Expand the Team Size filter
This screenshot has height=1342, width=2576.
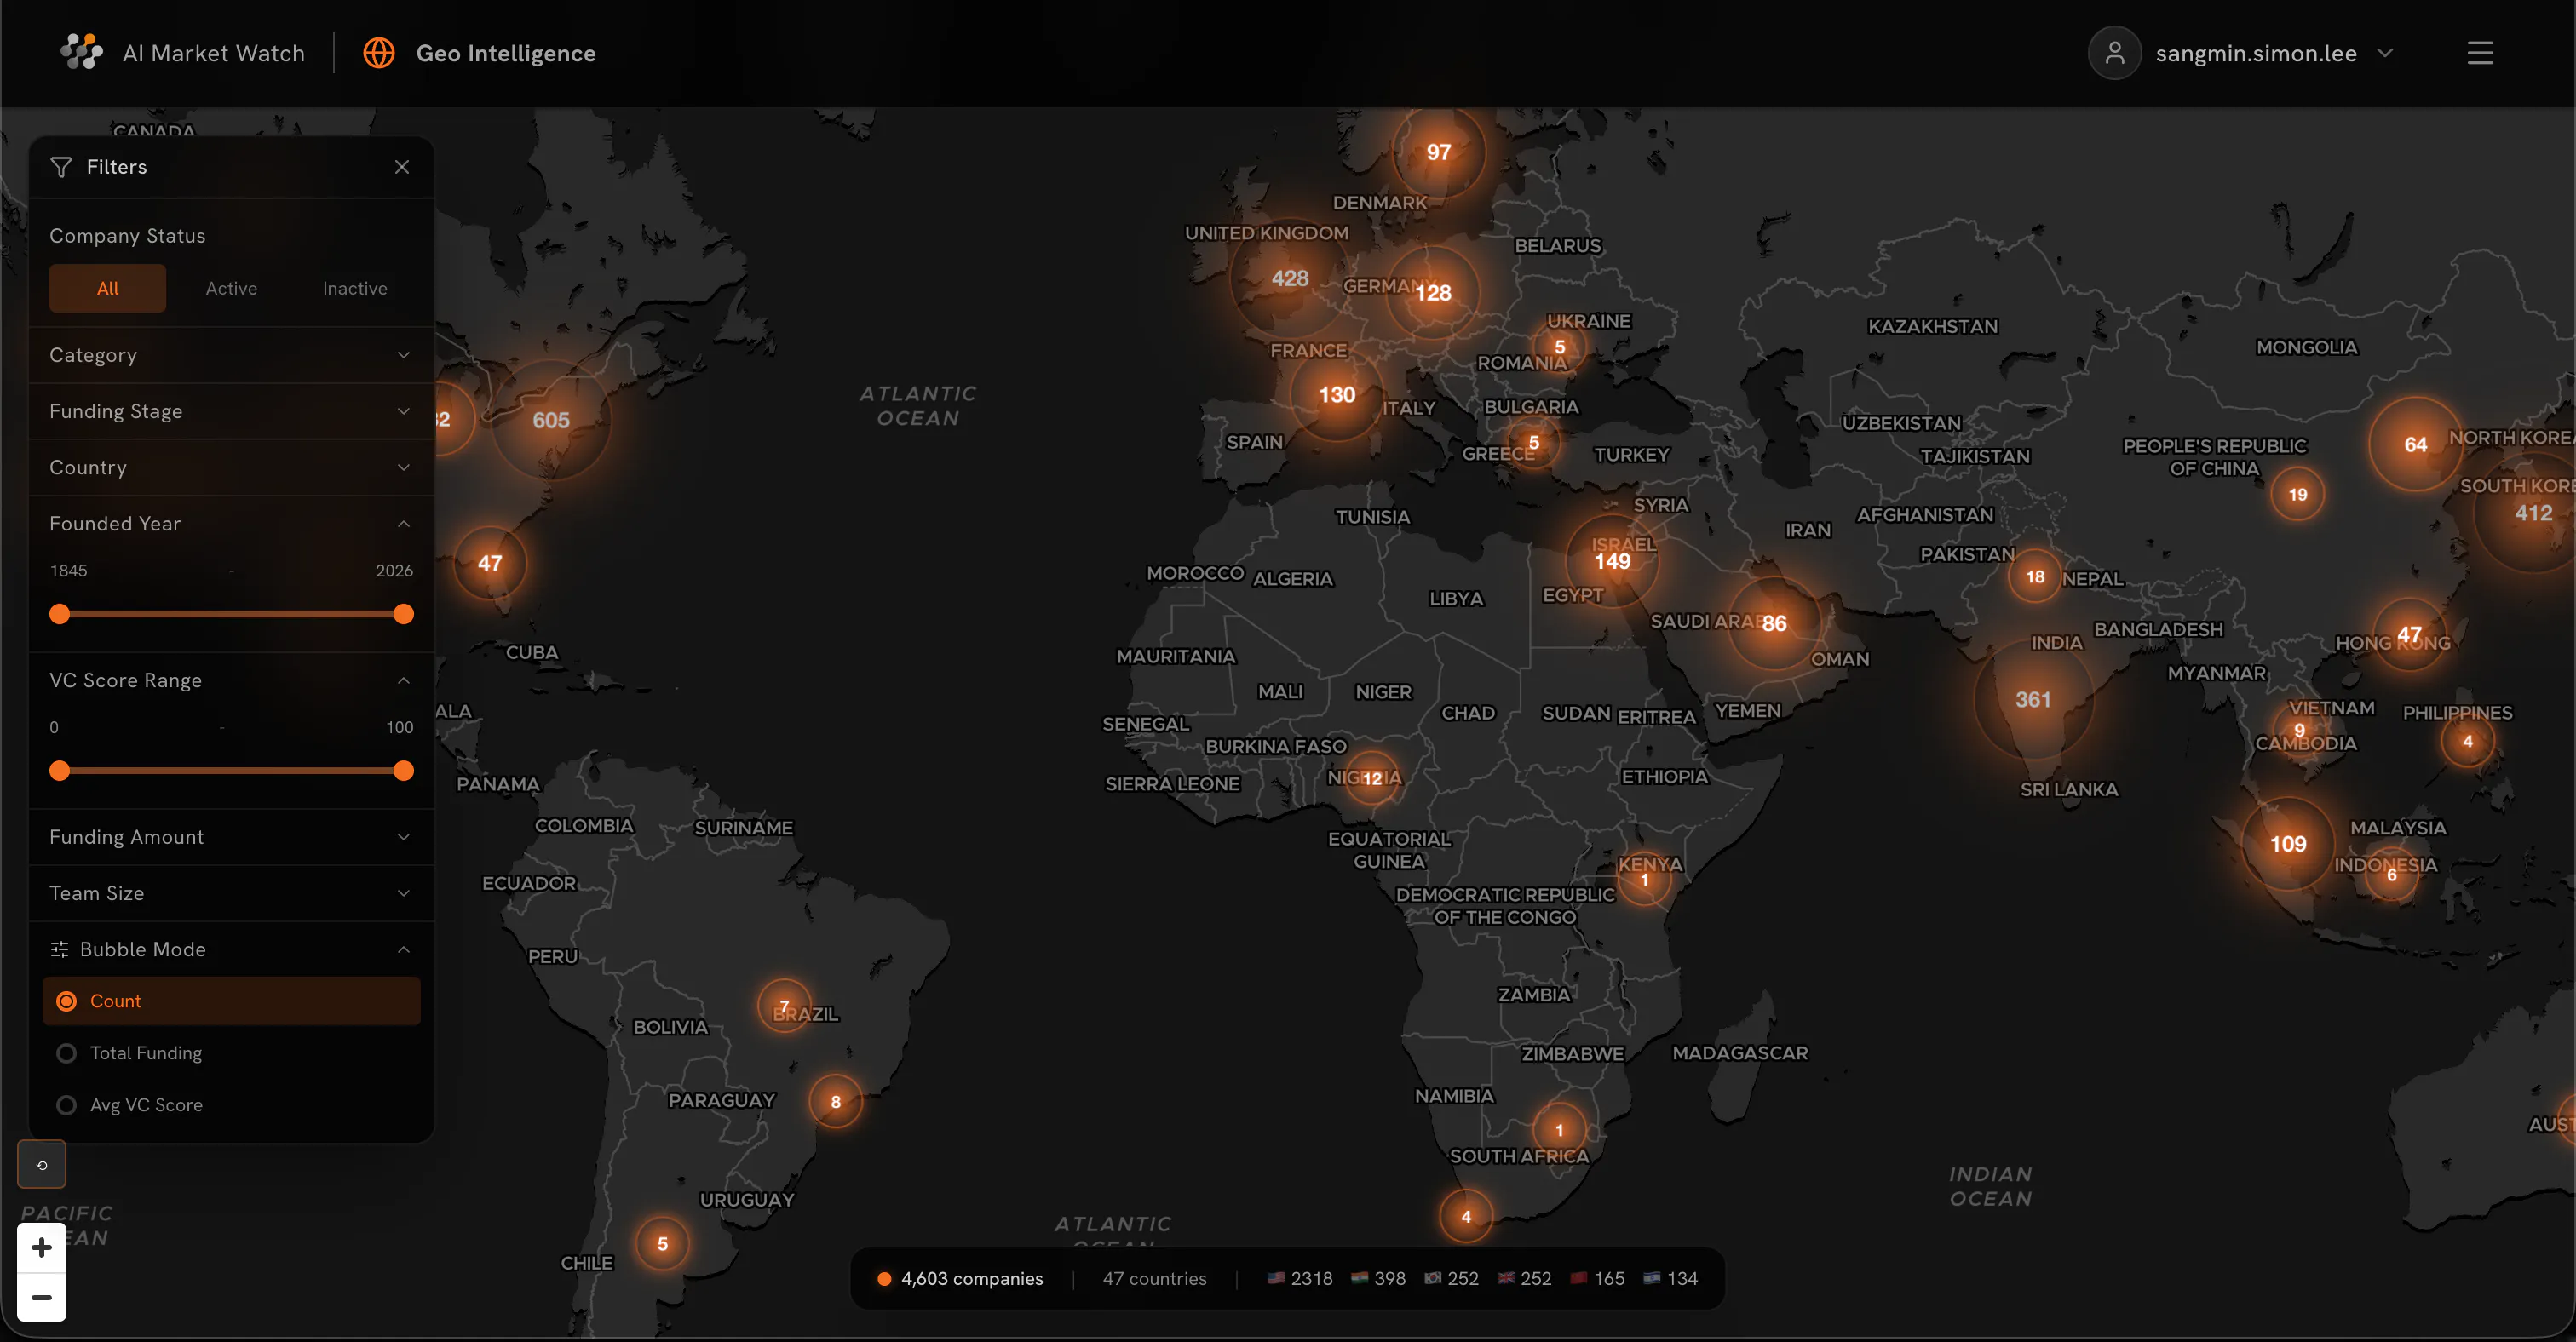pos(231,892)
